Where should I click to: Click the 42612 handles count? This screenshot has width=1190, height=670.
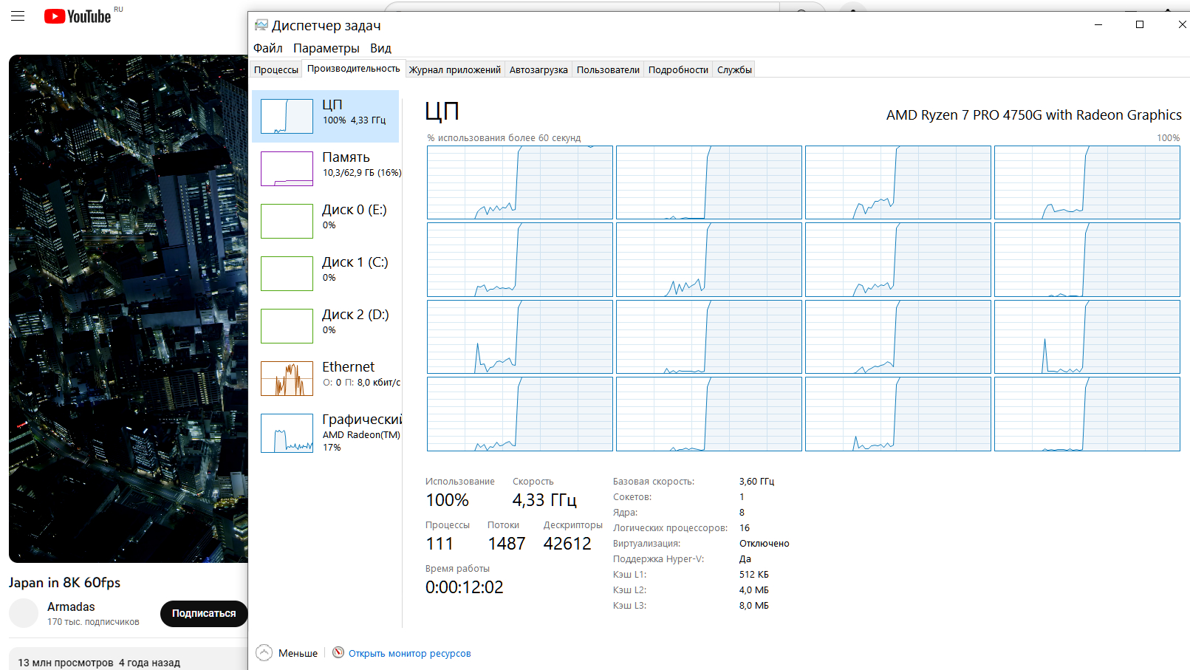tap(567, 544)
